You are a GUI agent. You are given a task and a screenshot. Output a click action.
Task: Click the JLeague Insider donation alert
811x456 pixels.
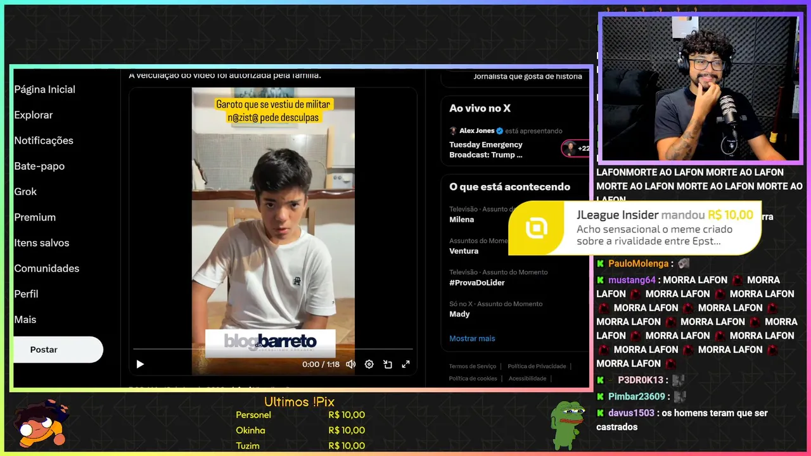tap(635, 228)
